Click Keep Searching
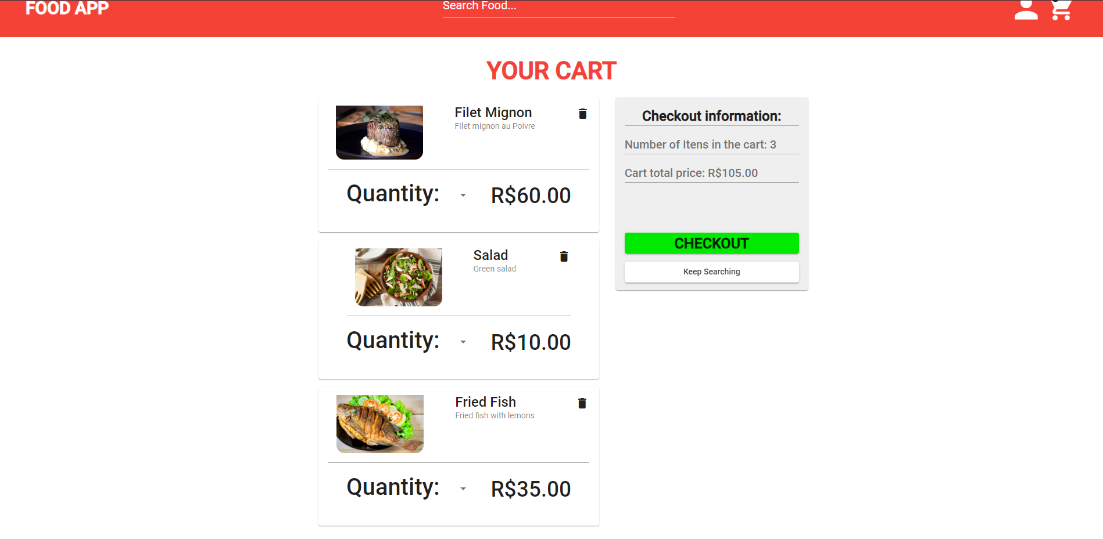1103x539 pixels. click(711, 272)
